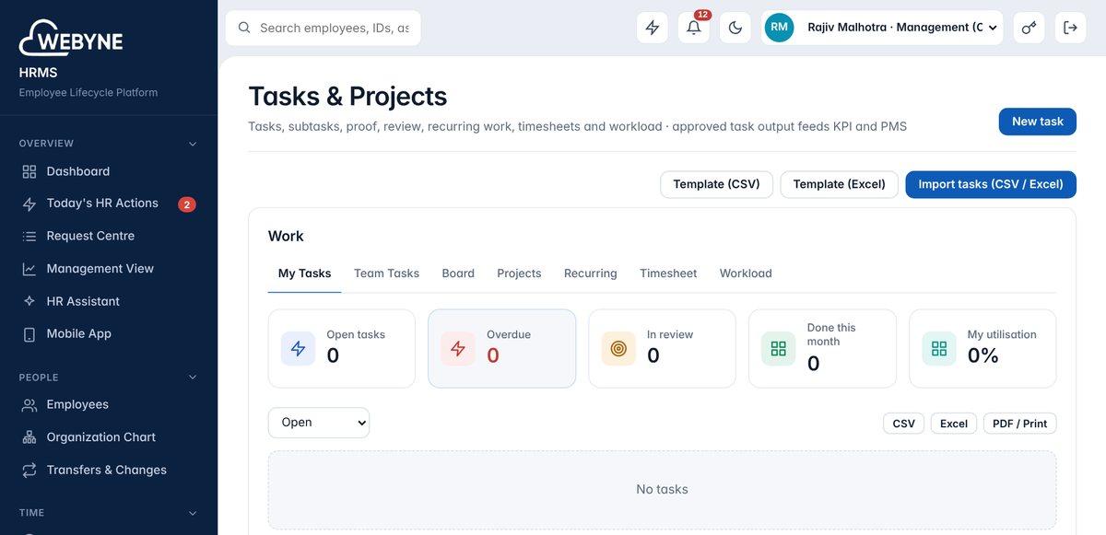
Task: Toggle dark mode moon icon
Action: tap(735, 28)
